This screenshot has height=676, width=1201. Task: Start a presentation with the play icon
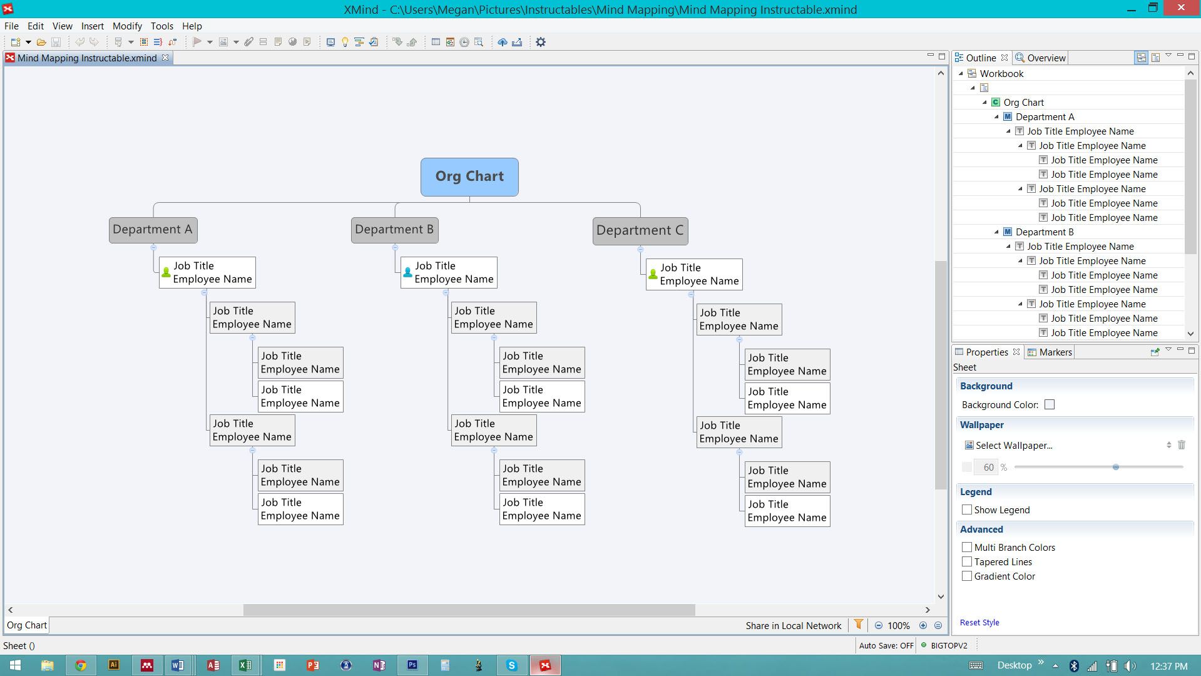(x=198, y=42)
